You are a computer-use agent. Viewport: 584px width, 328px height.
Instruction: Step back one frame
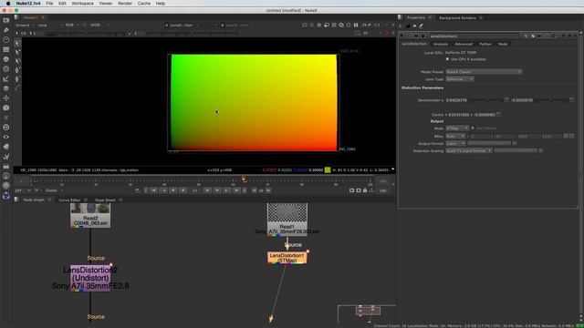(173, 190)
